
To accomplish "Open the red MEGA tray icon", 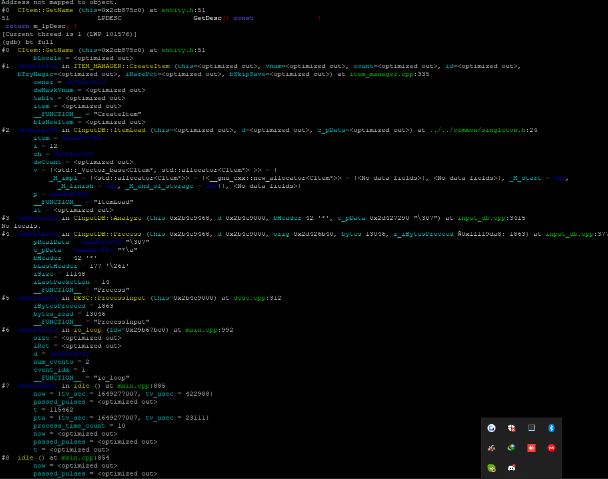I will coord(551,448).
